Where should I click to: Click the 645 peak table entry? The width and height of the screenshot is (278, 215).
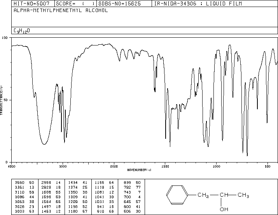[x=127, y=202]
